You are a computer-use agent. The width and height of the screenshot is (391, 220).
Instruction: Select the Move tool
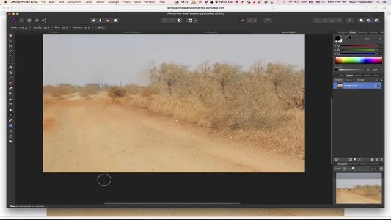10,41
